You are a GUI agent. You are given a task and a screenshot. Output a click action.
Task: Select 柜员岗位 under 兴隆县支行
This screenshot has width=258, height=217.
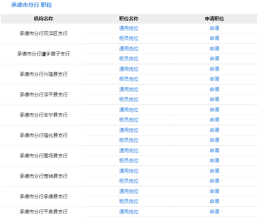129,79
